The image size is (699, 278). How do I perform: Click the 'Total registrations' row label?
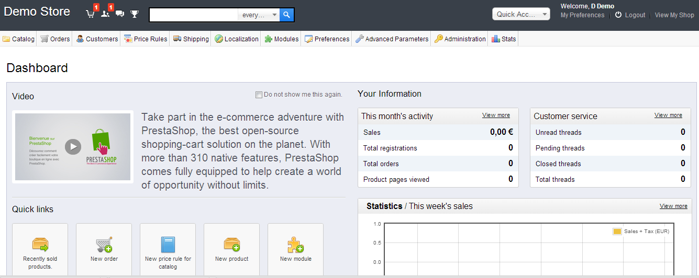(x=390, y=148)
